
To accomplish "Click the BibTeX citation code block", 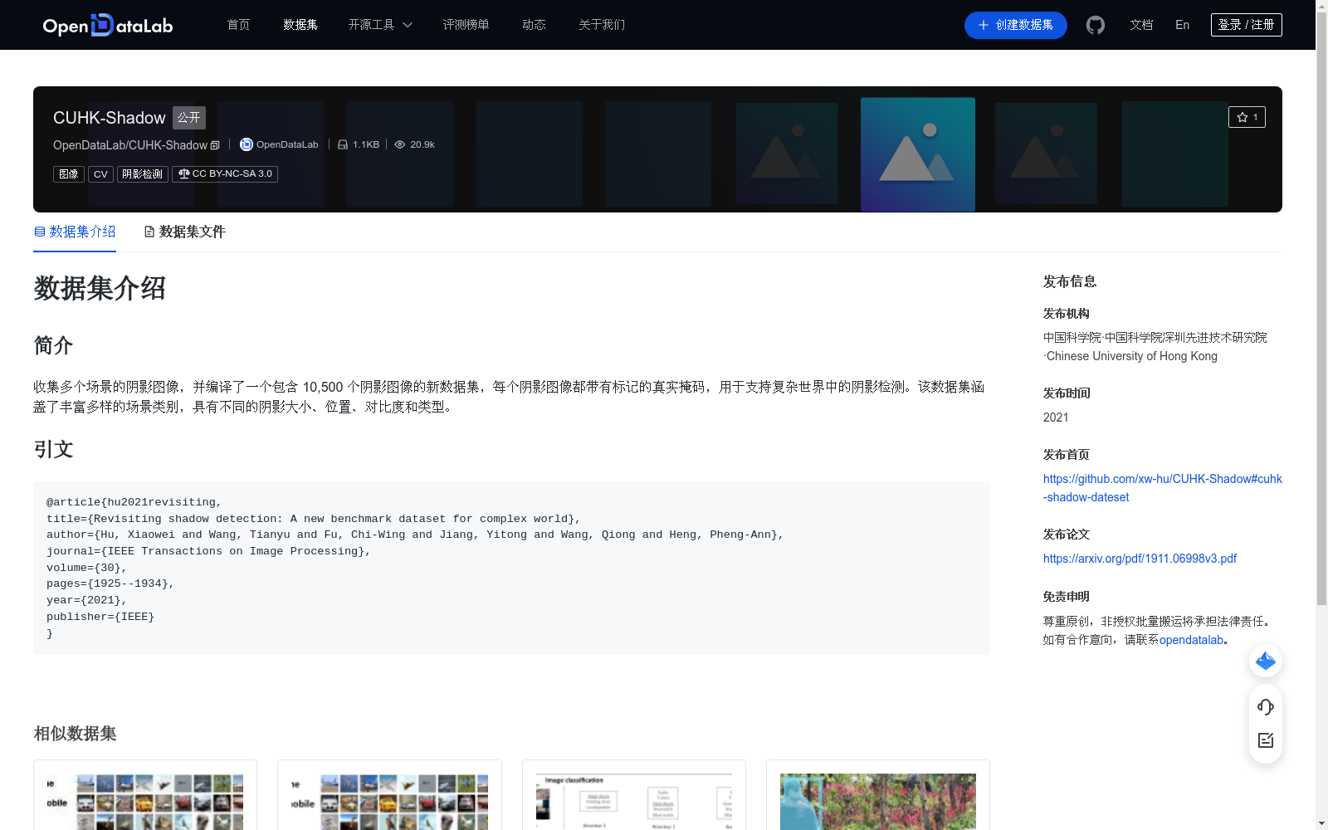I will [511, 568].
